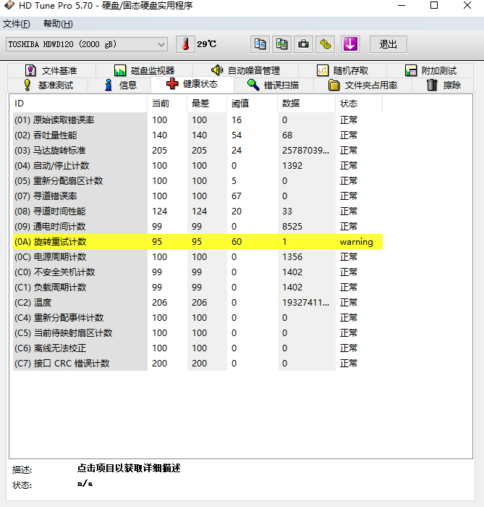The height and width of the screenshot is (507, 484).
Task: Click the warning status cell
Action: point(357,242)
